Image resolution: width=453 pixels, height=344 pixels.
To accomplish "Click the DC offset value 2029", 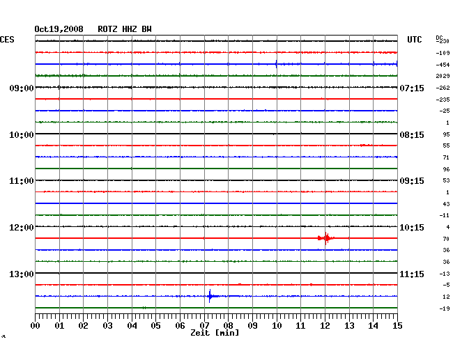I will [443, 76].
